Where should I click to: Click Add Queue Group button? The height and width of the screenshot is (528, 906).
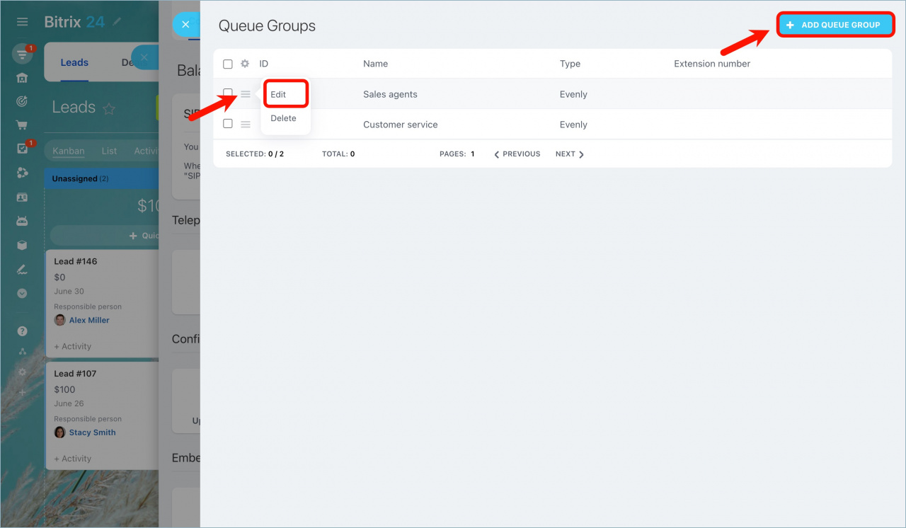coord(835,25)
